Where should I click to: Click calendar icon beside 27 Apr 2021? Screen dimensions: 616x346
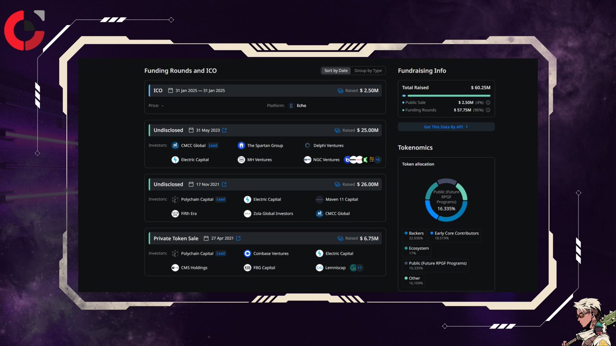206,238
